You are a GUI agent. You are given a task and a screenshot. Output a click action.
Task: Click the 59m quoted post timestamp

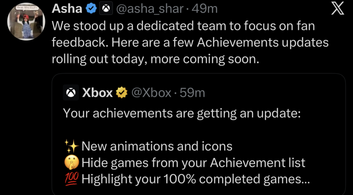pos(192,93)
